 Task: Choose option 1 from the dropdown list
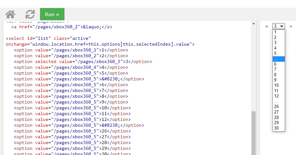[x=279, y=32]
